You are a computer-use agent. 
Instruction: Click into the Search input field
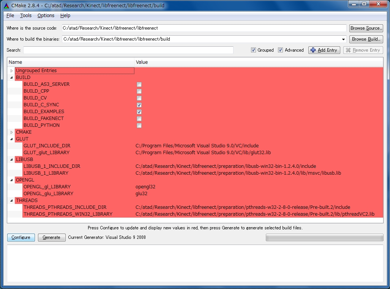coord(128,50)
